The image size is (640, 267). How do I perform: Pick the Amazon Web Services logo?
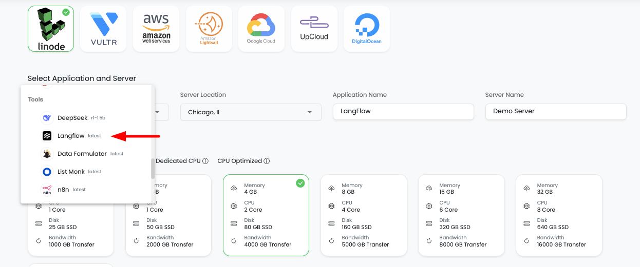click(x=156, y=29)
